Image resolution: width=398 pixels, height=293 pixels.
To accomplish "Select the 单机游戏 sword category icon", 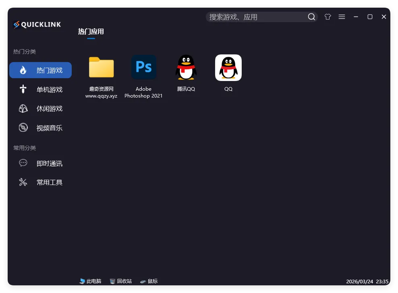I will [x=23, y=89].
